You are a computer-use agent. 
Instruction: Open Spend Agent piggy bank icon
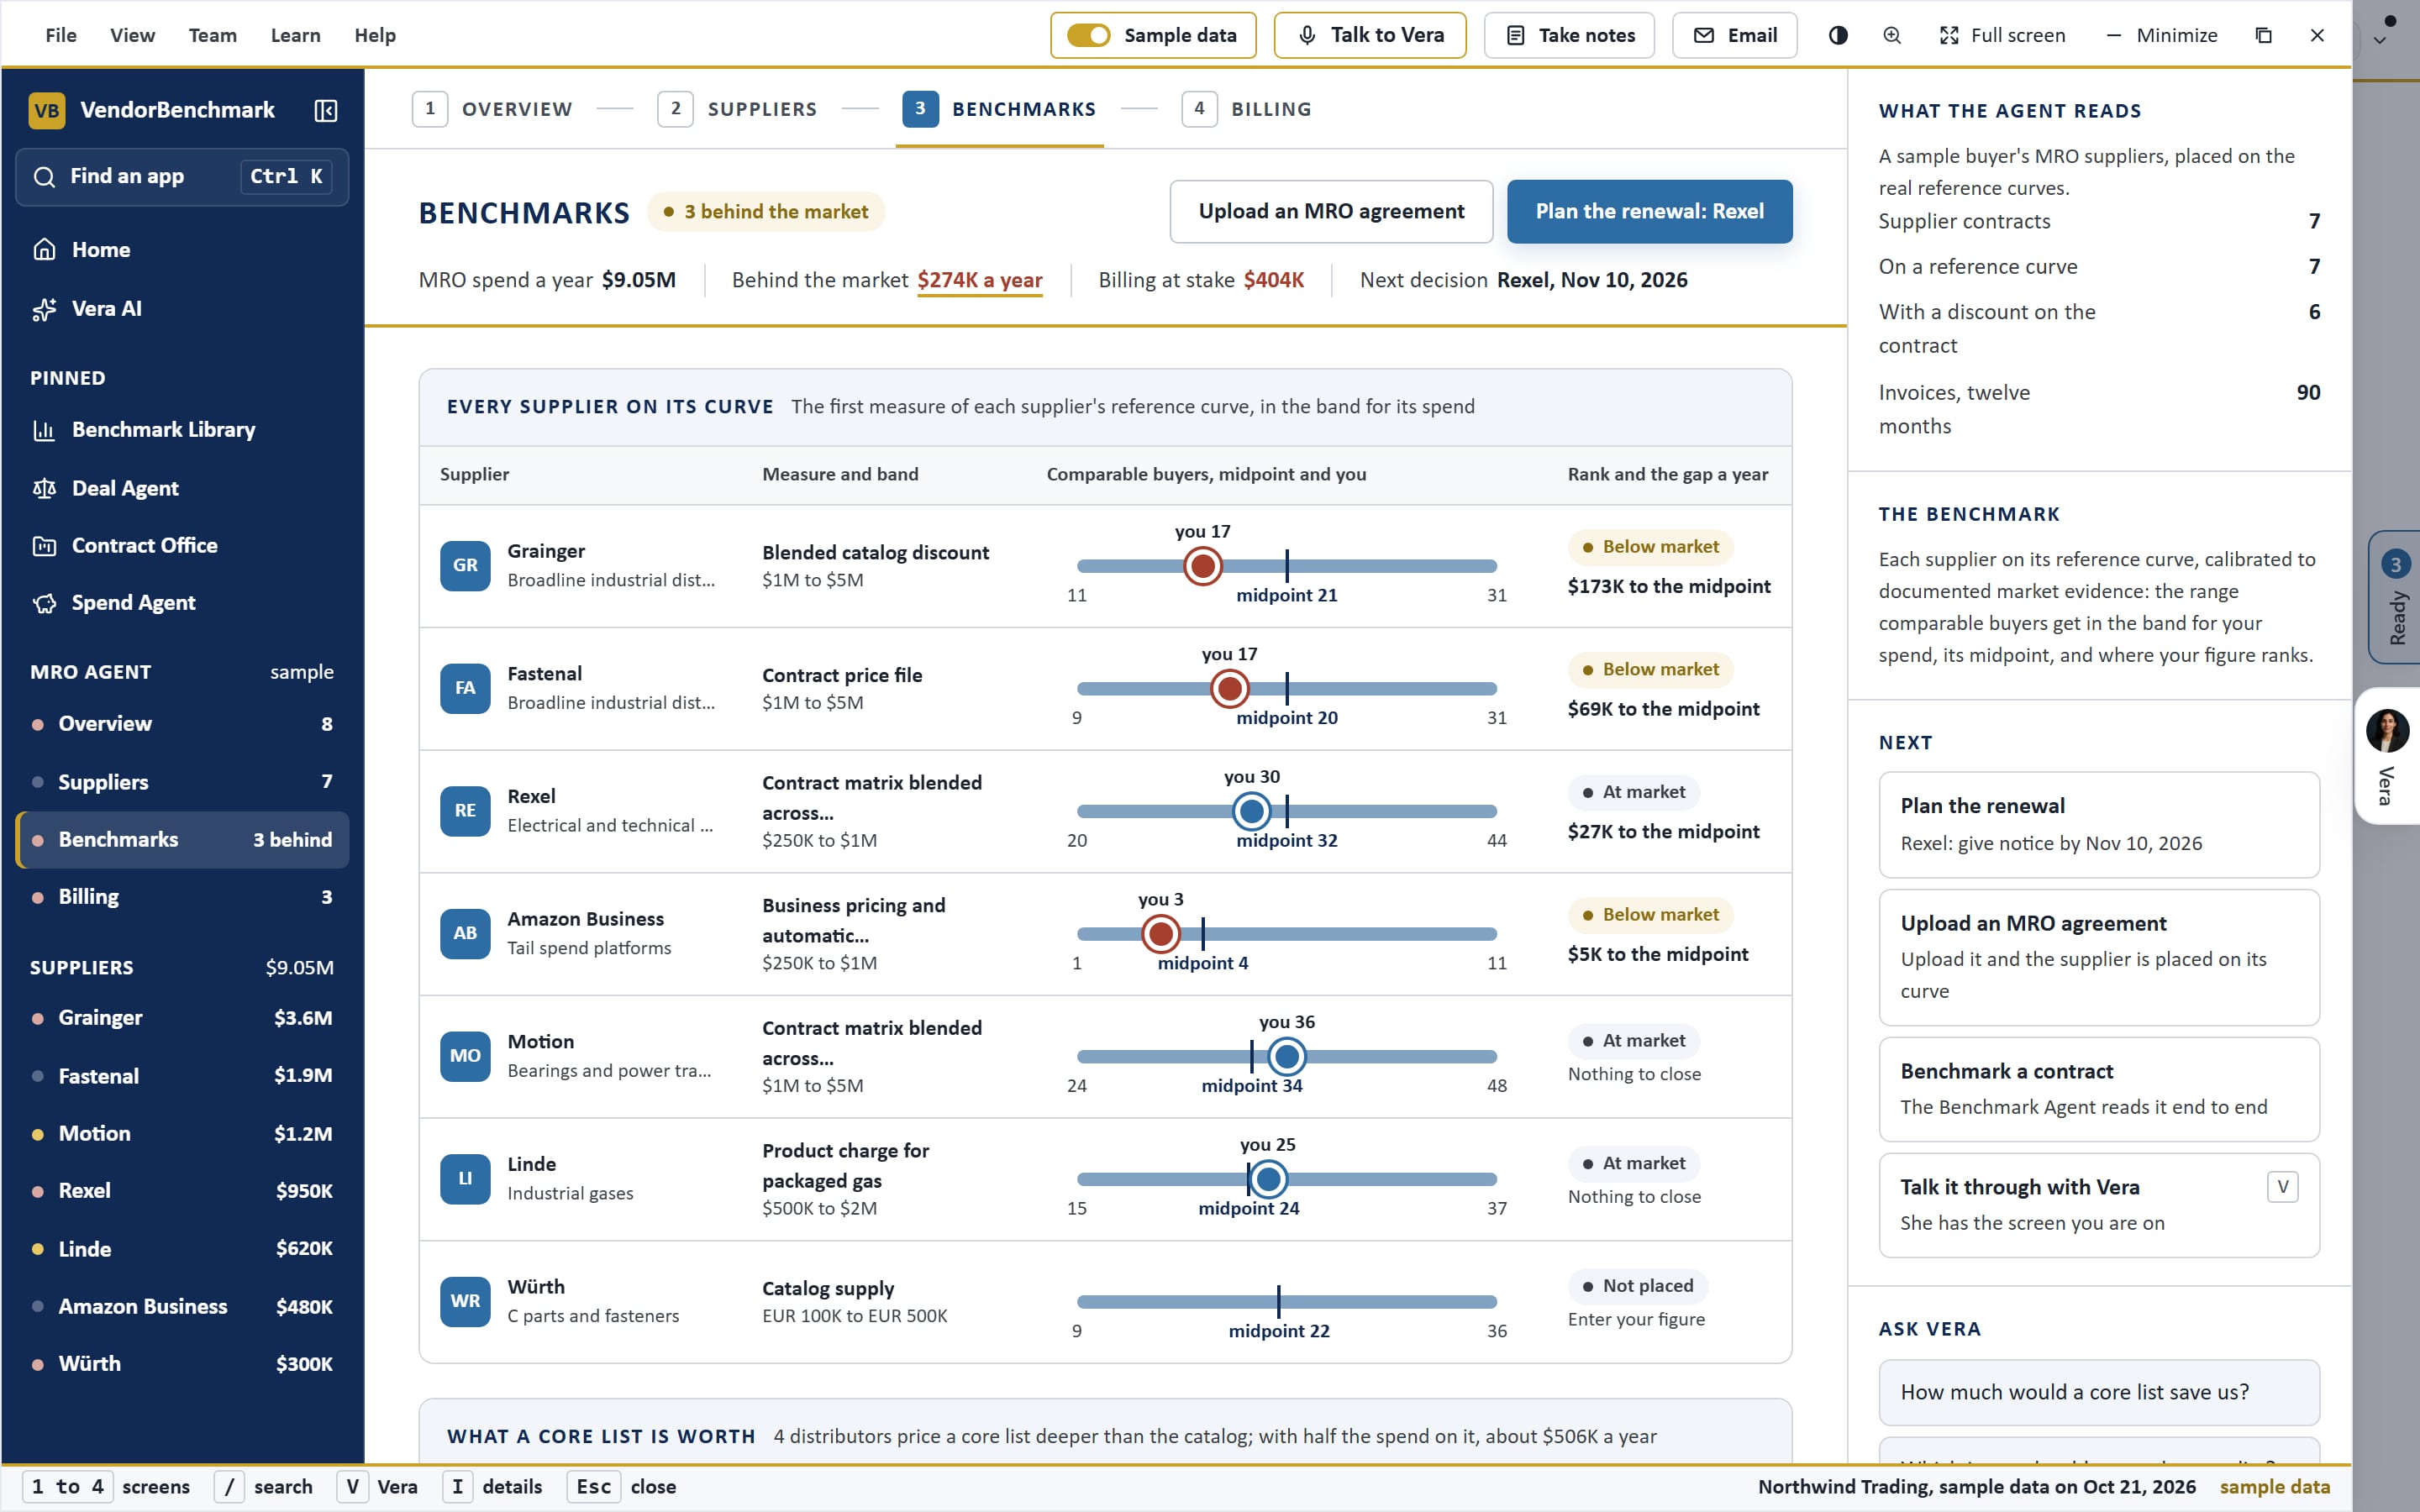(x=44, y=603)
